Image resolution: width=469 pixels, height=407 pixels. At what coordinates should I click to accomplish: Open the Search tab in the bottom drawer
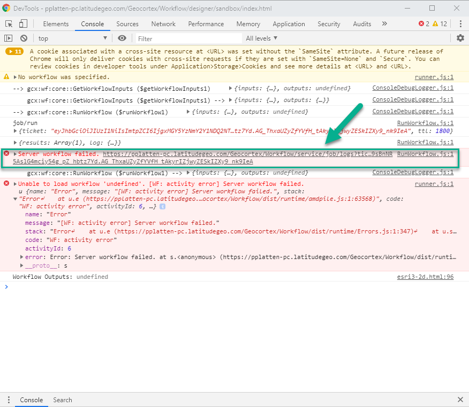coord(63,400)
